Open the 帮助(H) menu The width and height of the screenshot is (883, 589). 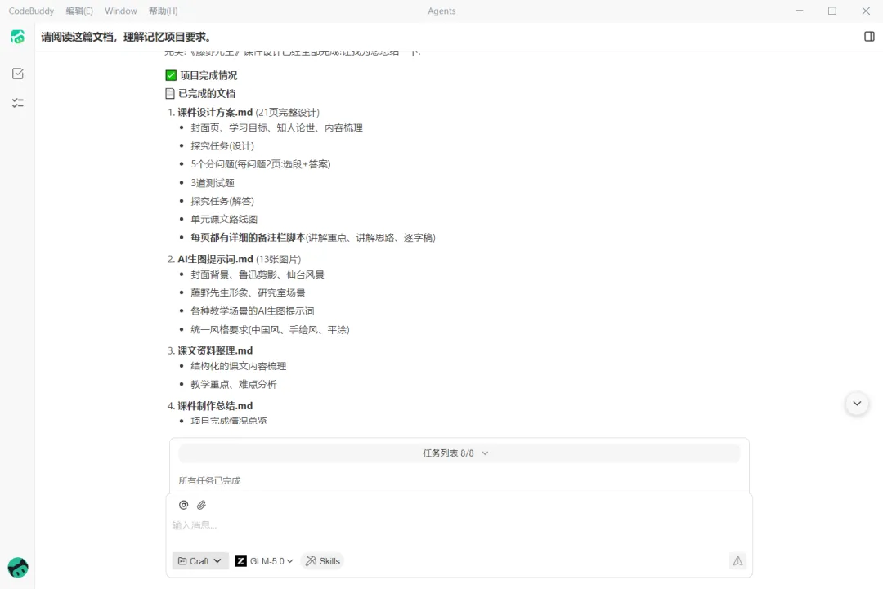164,11
